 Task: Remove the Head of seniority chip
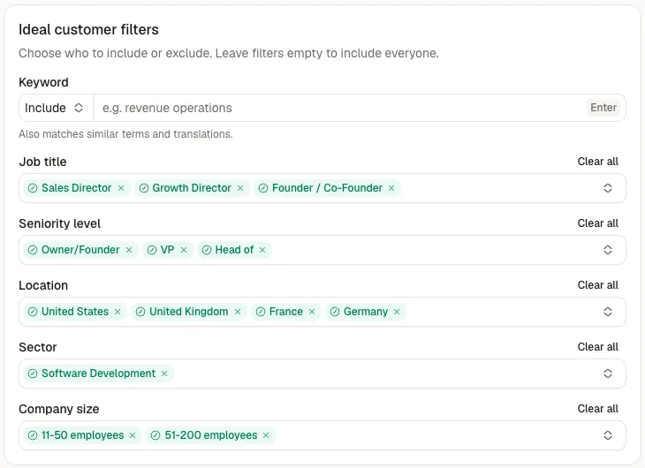[x=262, y=250]
